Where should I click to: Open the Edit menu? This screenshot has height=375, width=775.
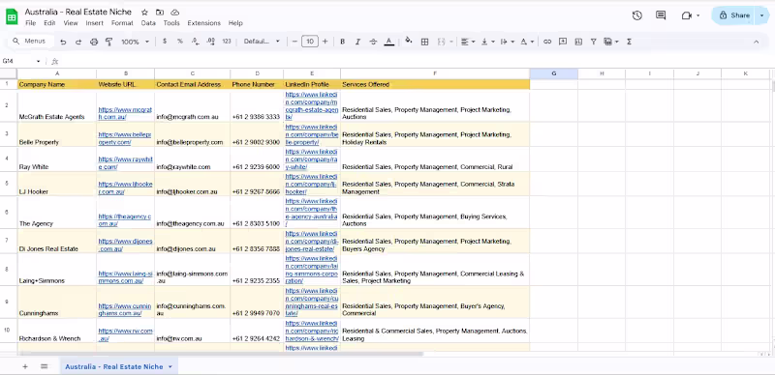[x=49, y=22]
